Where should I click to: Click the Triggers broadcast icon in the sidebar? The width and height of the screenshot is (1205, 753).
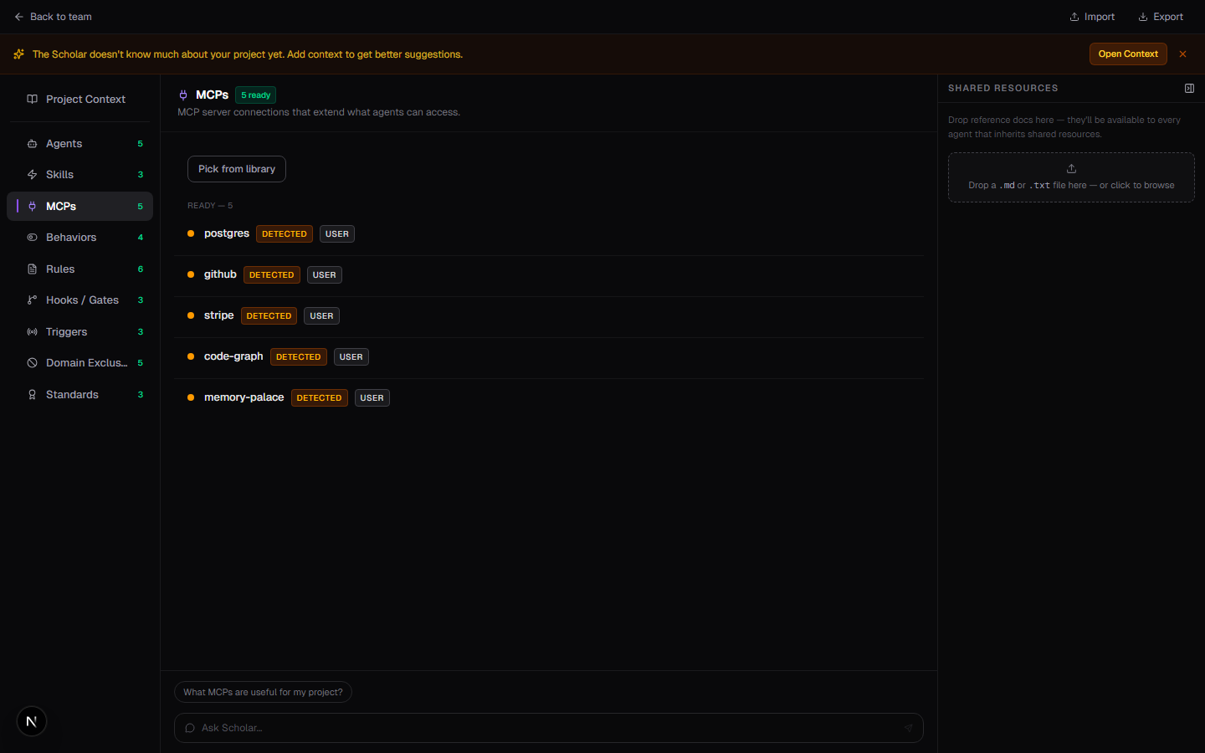point(32,332)
